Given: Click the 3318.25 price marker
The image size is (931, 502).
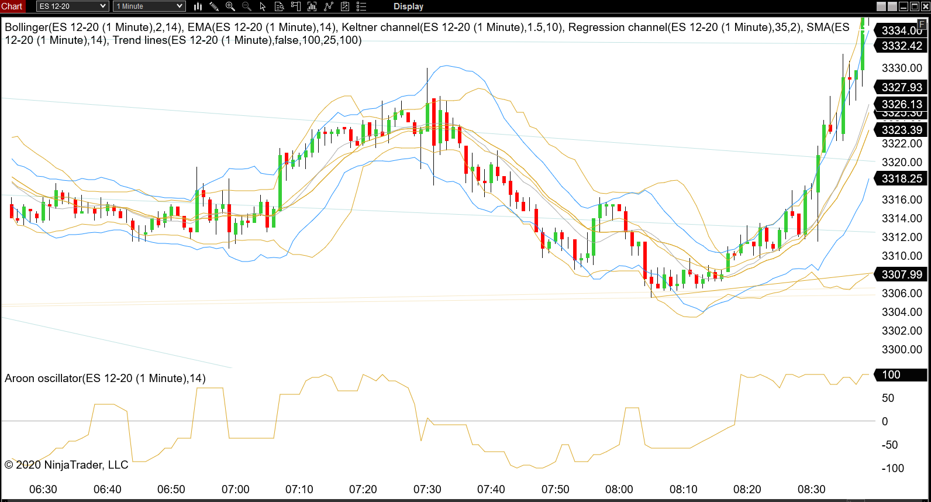Looking at the screenshot, I should [x=902, y=178].
